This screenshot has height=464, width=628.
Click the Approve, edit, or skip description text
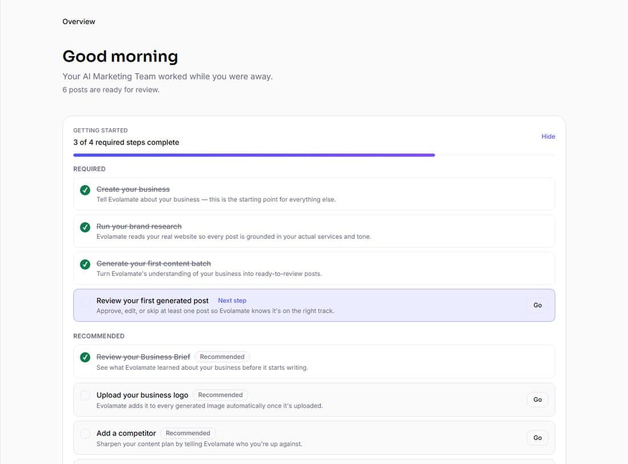pyautogui.click(x=215, y=311)
